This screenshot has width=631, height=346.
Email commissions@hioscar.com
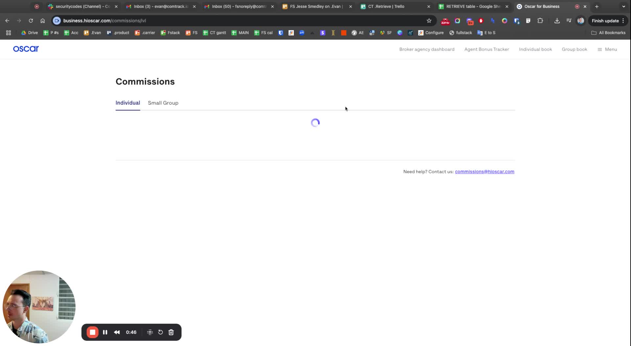(485, 172)
